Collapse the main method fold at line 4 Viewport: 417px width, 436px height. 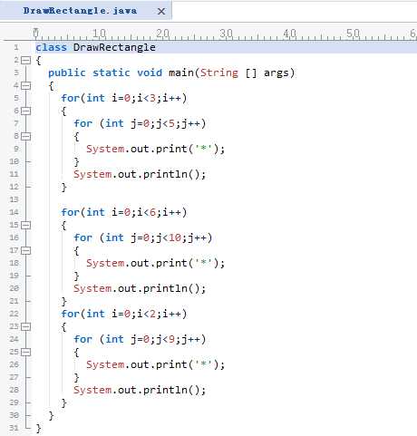click(26, 85)
